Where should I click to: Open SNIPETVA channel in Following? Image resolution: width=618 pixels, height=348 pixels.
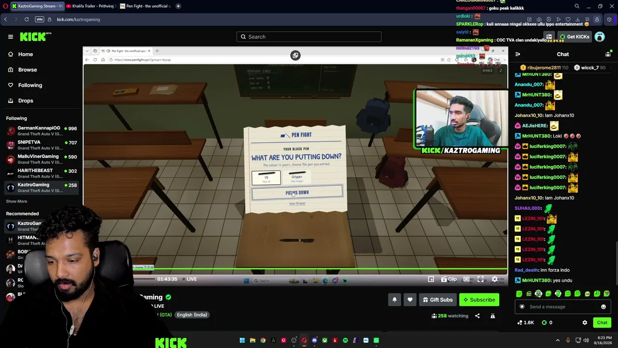(41, 145)
